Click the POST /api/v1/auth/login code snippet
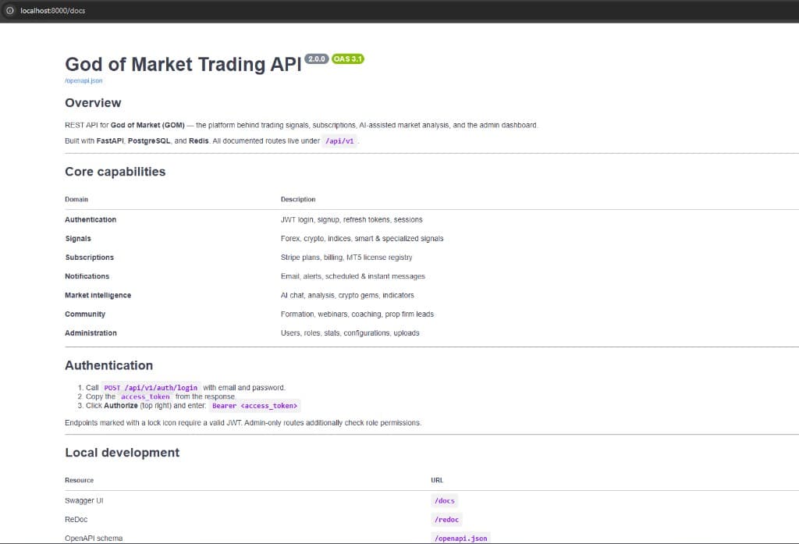Viewport: 799px width, 544px height. 151,387
